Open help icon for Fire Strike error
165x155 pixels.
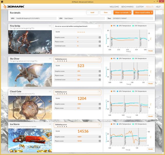(99, 26)
